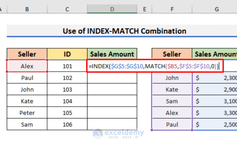Select empty Sales Amount cell in Paul's row
Screen dimensions: 237x145
click(x=112, y=78)
